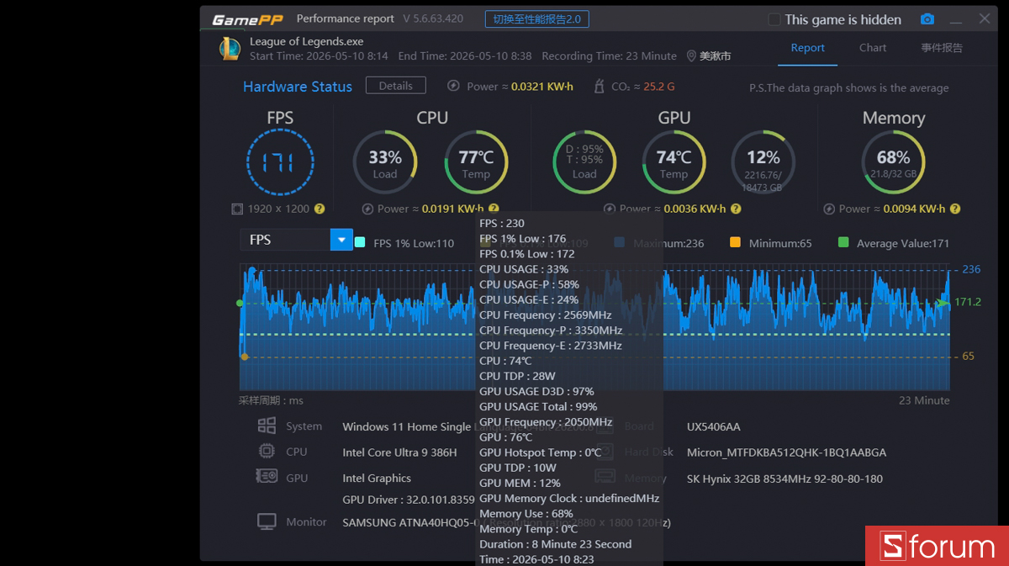Click the 'League of Legends.exe' title
The width and height of the screenshot is (1009, 566).
[x=307, y=41]
